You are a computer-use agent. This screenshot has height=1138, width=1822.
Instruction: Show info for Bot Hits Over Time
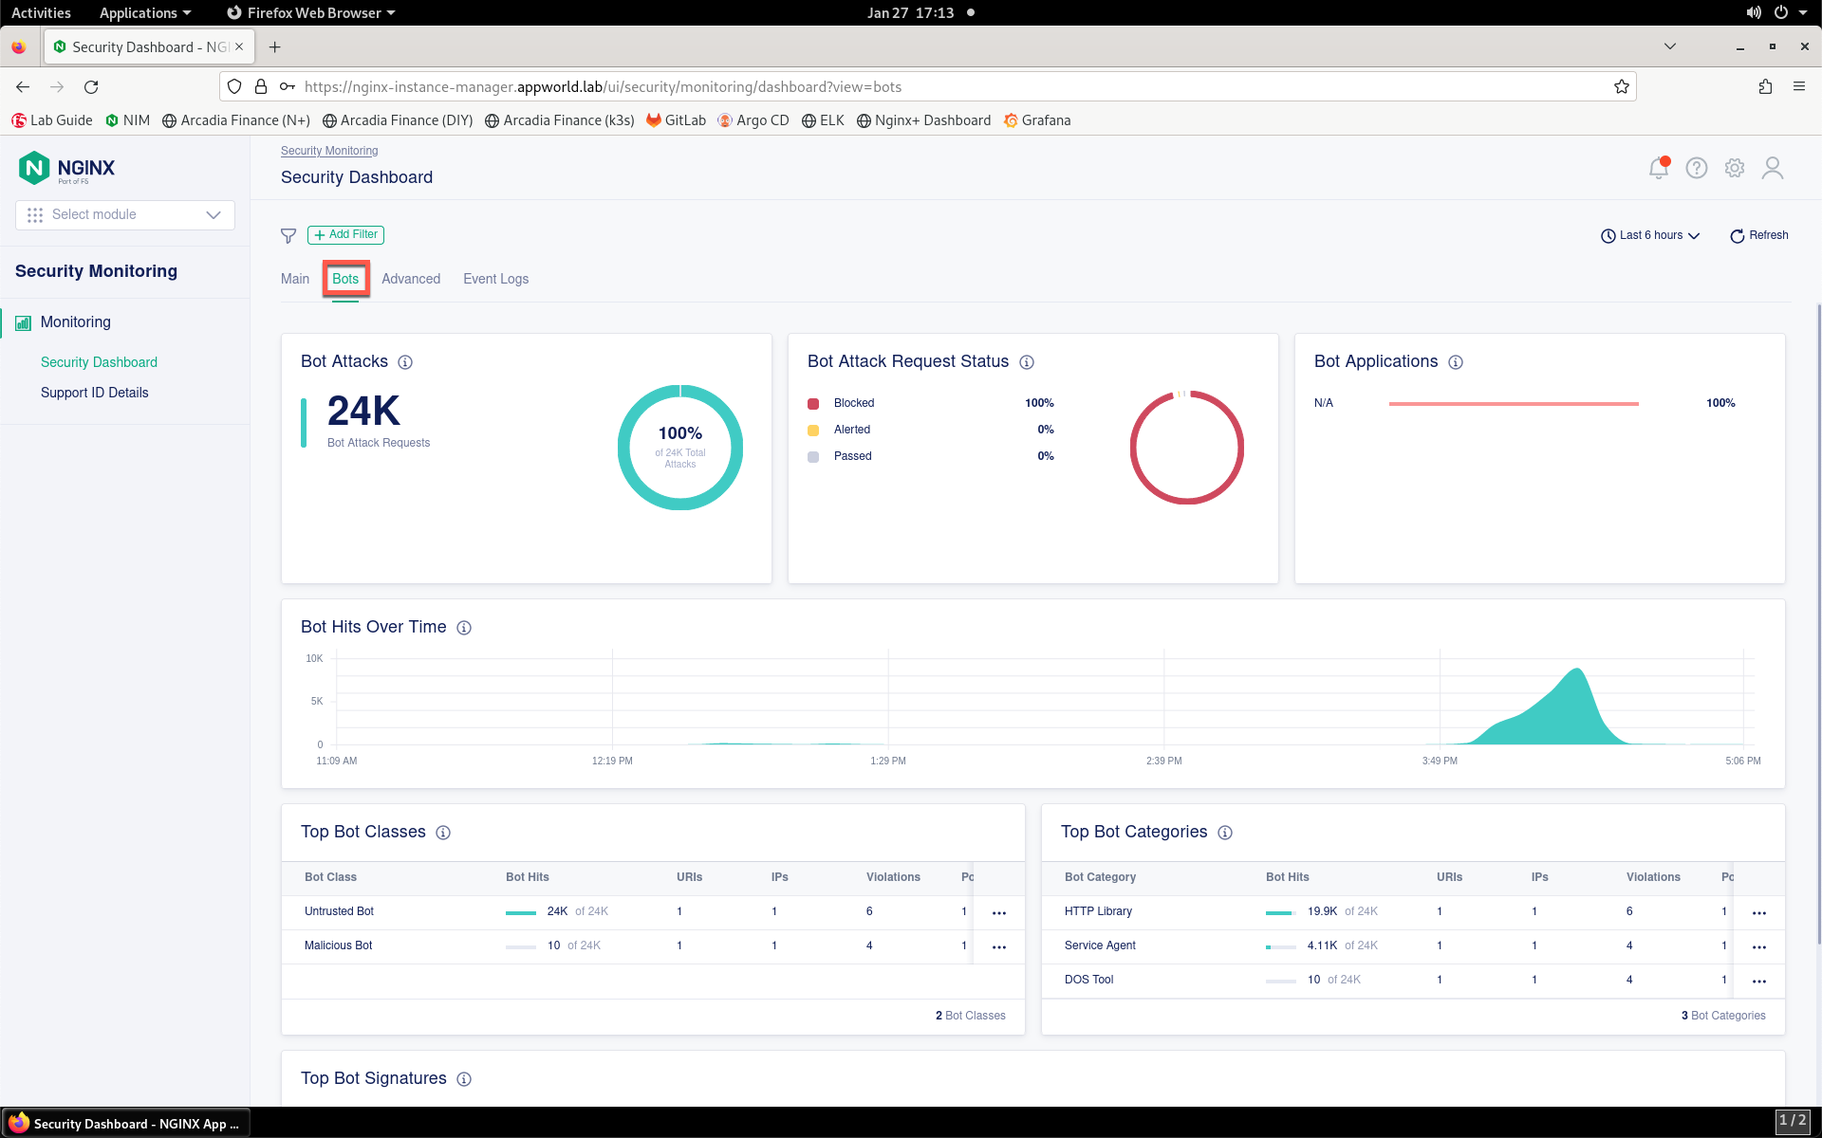coord(464,628)
